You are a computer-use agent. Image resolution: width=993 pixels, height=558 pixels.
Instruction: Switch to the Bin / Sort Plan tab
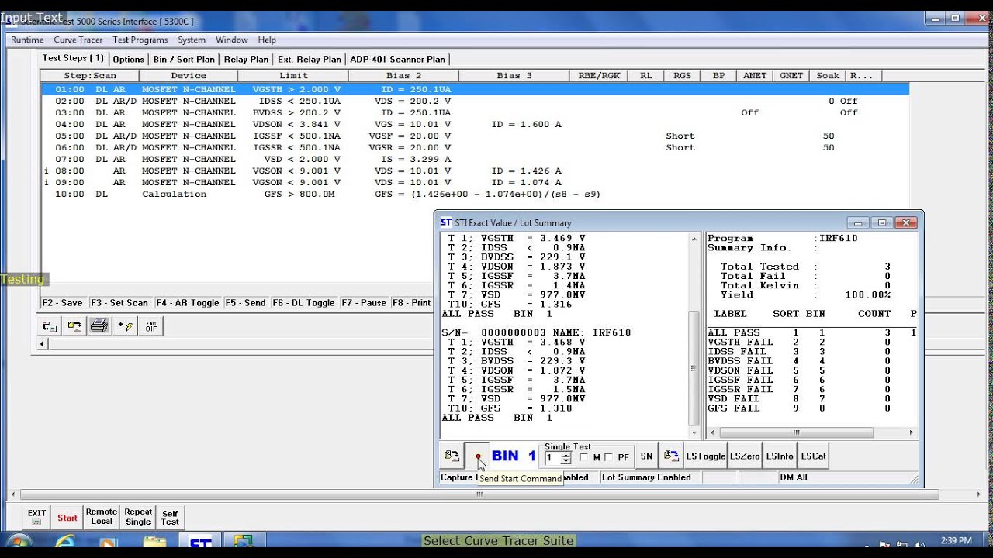[184, 59]
